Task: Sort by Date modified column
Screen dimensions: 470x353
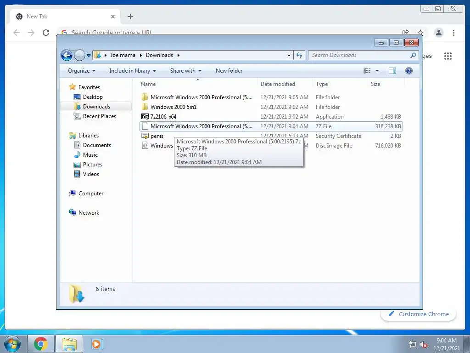Action: pyautogui.click(x=285, y=84)
